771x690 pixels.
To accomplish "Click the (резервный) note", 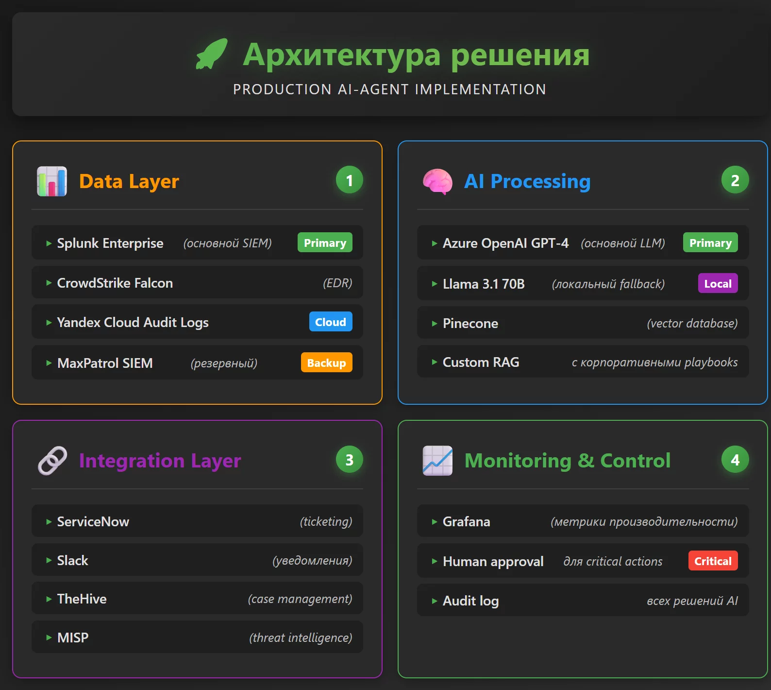I will [x=224, y=363].
